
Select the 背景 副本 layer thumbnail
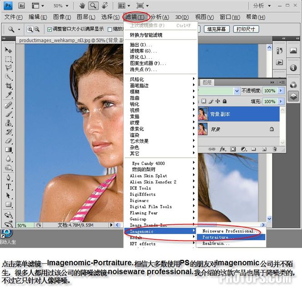point(203,114)
